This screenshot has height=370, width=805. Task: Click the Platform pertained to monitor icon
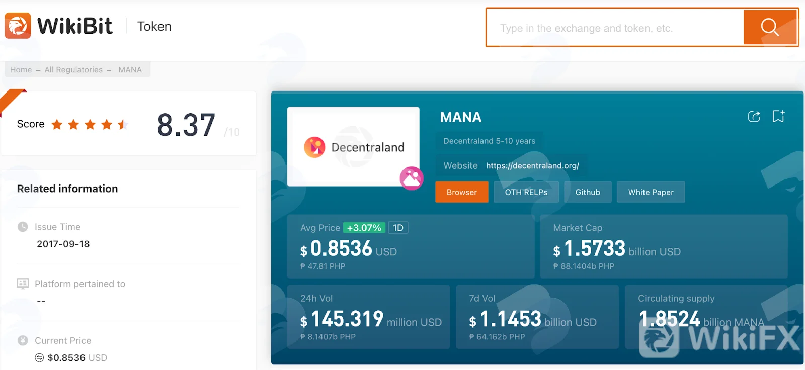[x=23, y=284]
